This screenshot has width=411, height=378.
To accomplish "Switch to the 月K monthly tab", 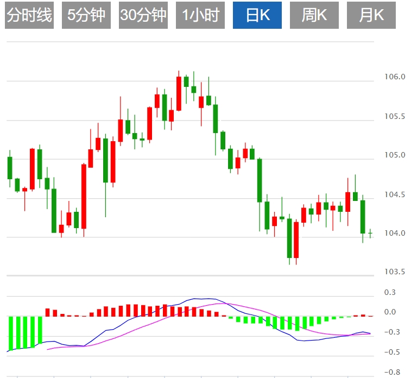I will point(371,15).
